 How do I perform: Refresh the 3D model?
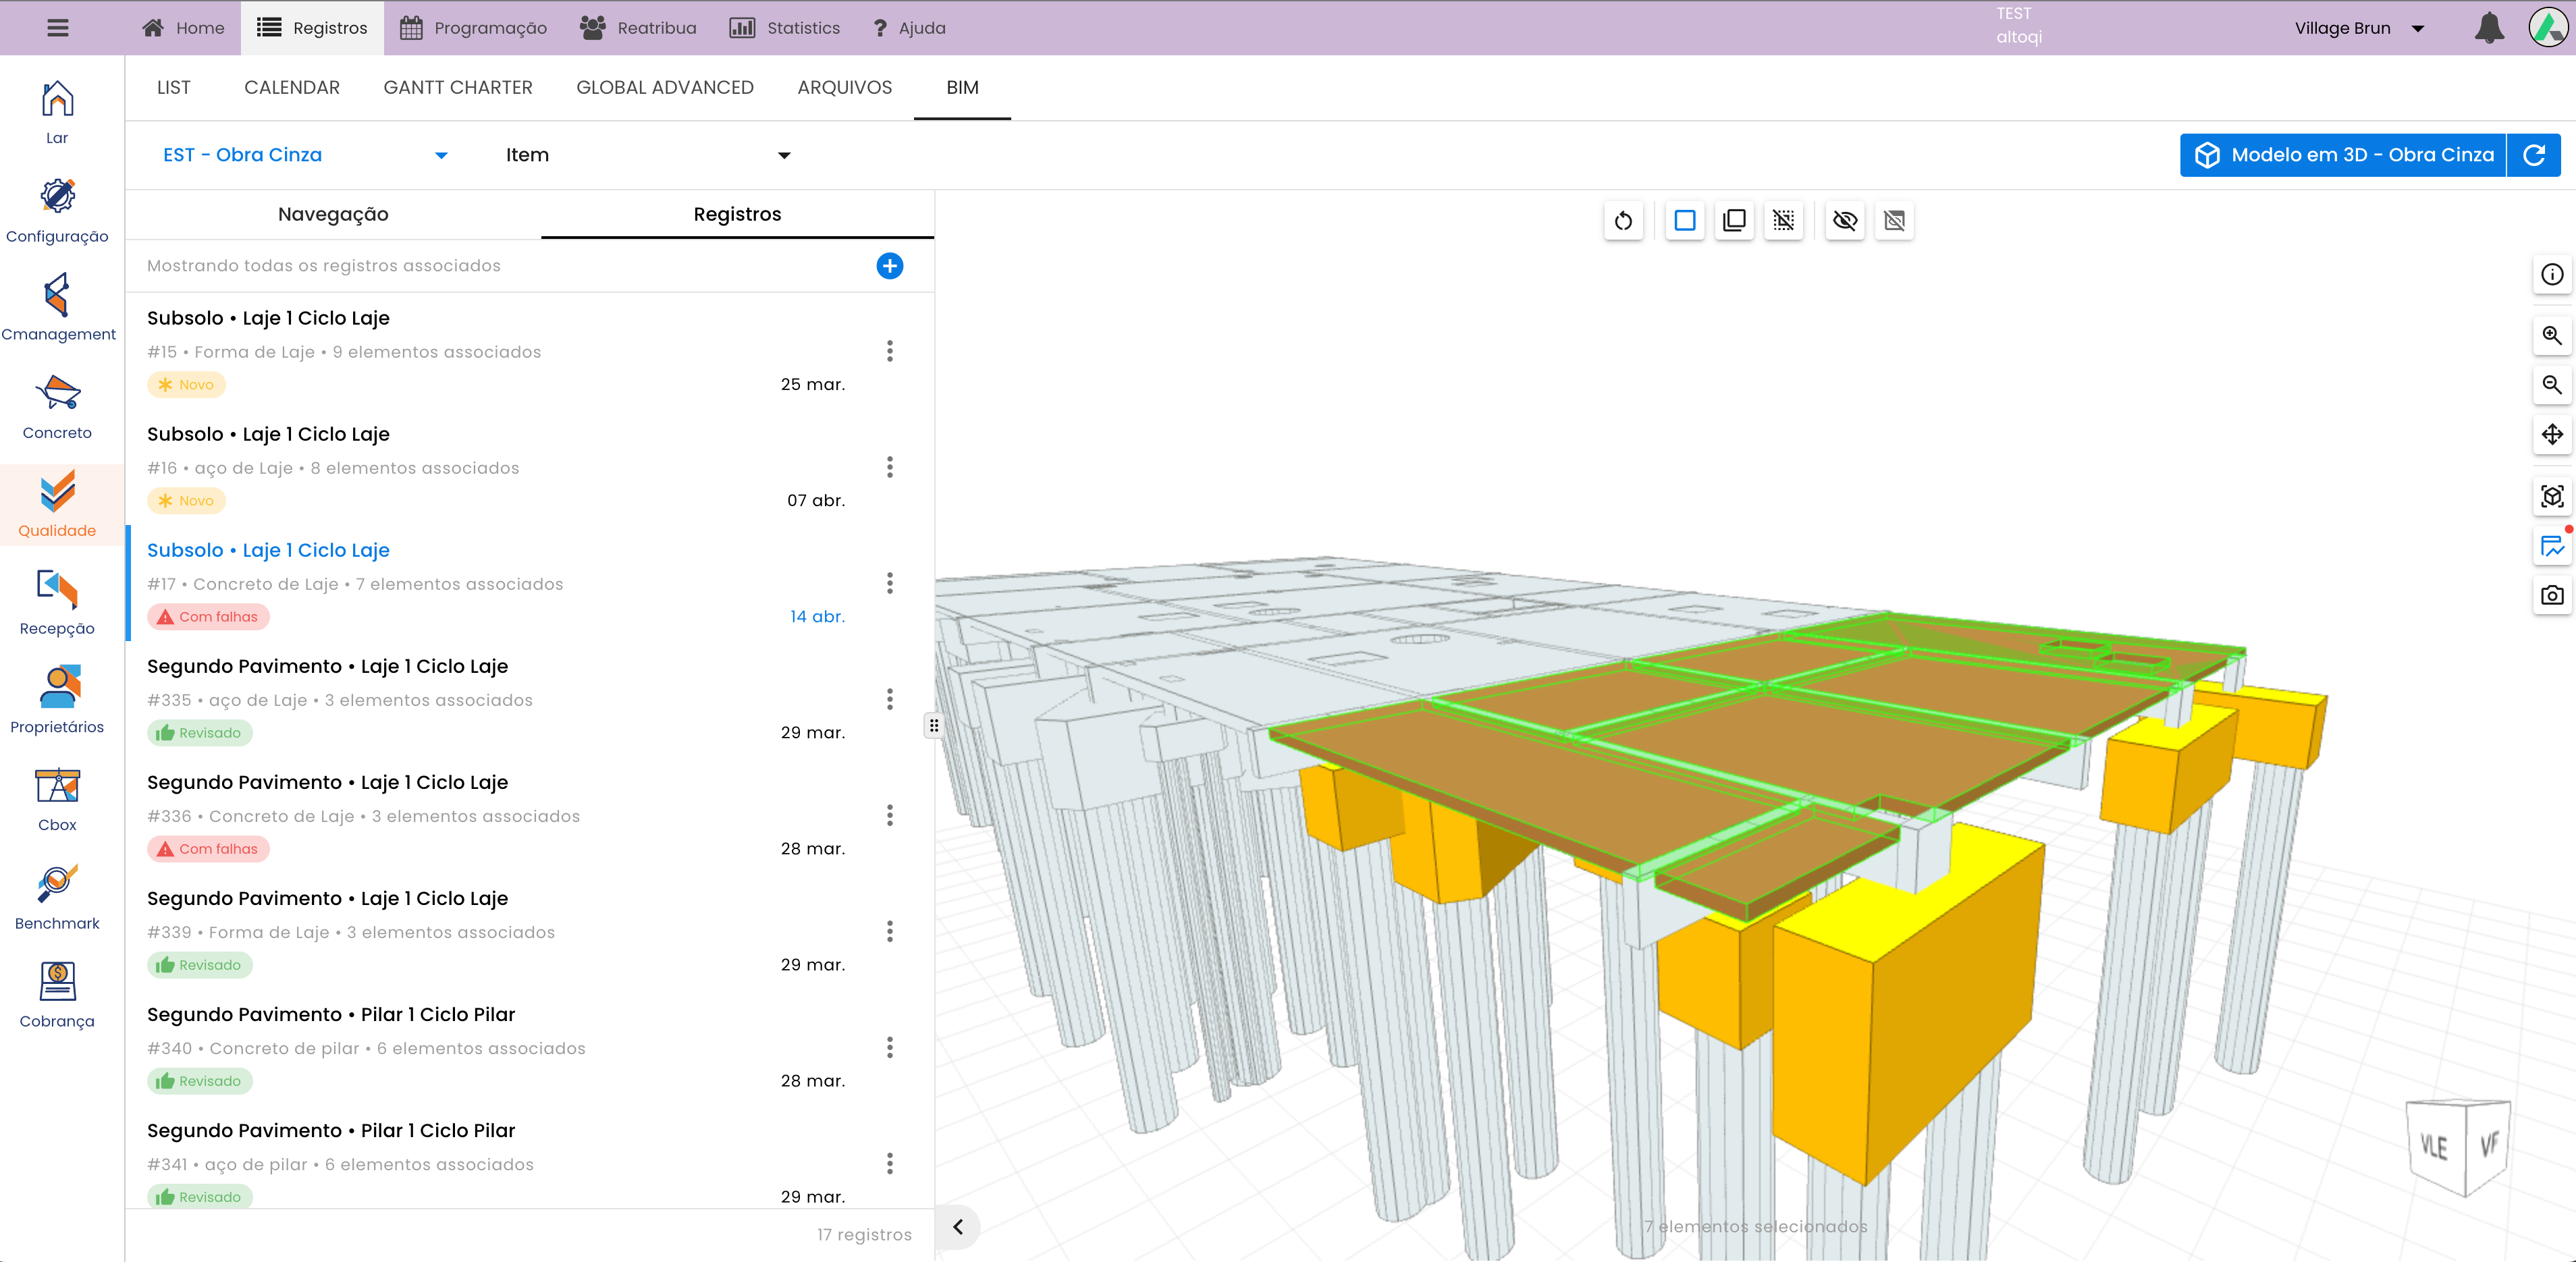click(2534, 155)
